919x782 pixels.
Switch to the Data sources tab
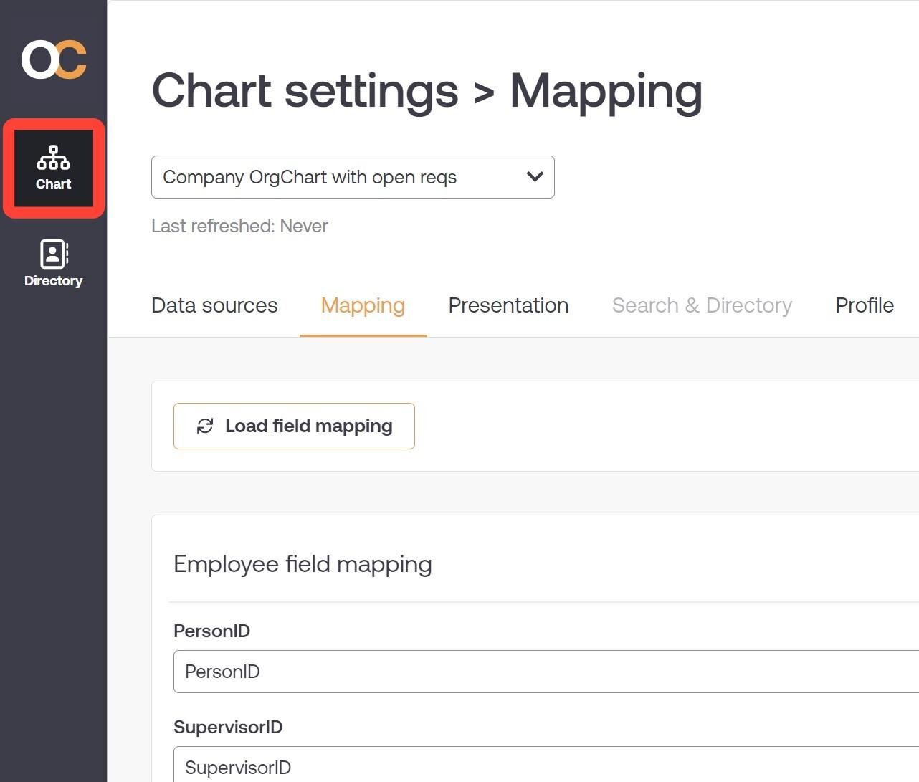pos(214,305)
